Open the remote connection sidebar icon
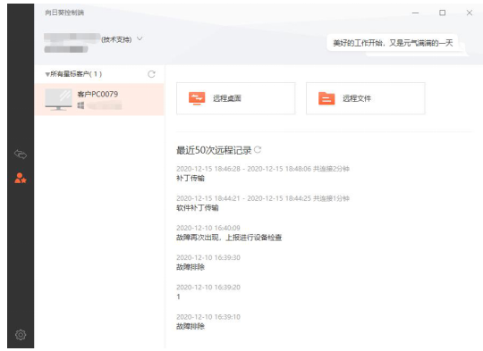 [x=21, y=155]
